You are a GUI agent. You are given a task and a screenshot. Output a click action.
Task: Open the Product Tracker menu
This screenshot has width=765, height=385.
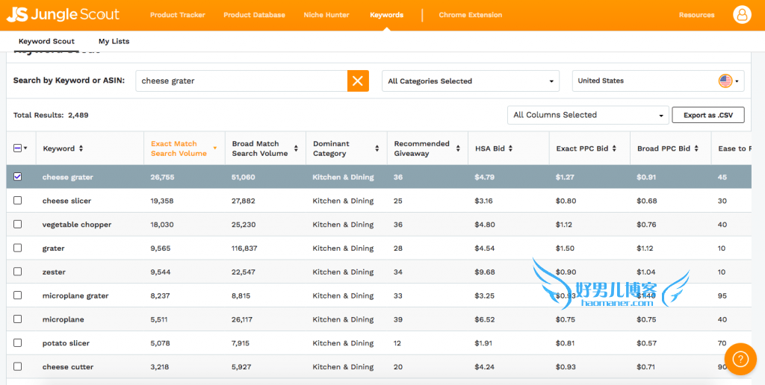point(178,15)
